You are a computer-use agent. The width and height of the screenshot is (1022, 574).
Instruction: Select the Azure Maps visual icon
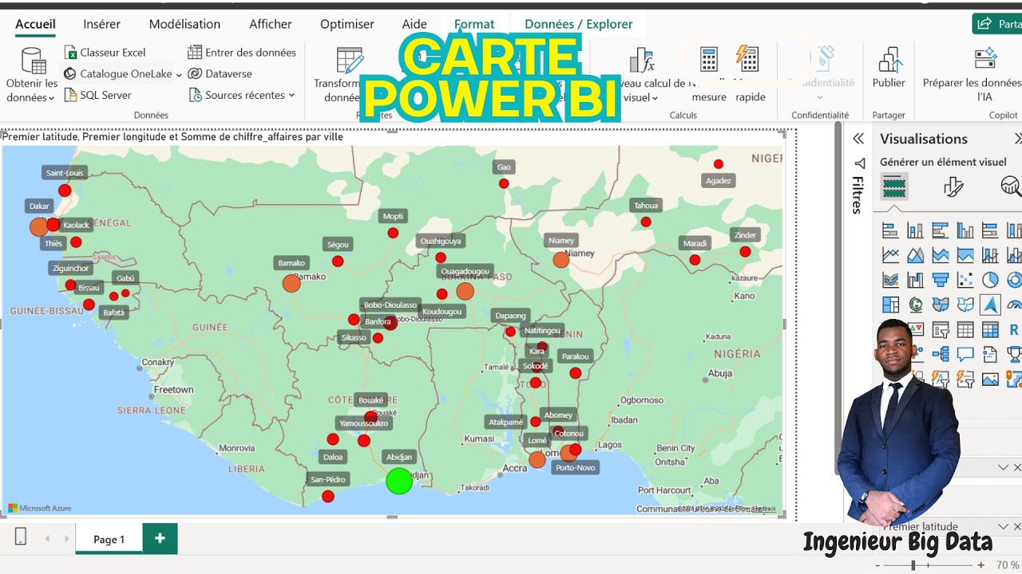(x=990, y=305)
